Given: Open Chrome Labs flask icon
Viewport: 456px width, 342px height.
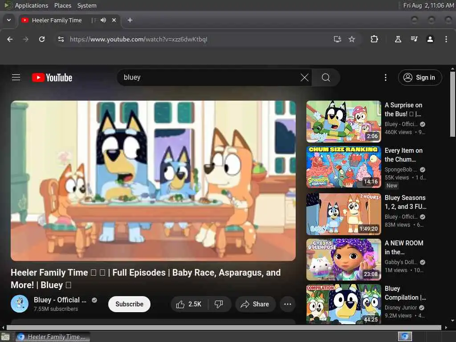Looking at the screenshot, I should click(398, 39).
